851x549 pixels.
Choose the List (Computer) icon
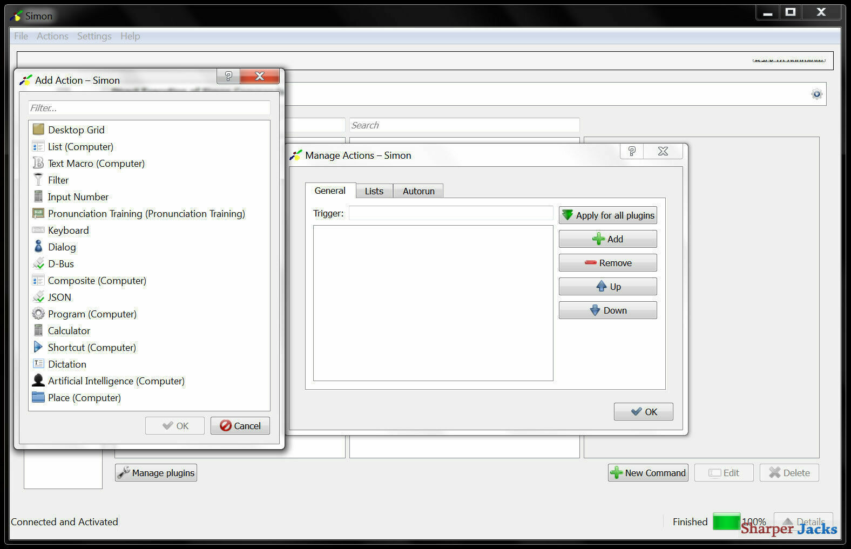(38, 146)
